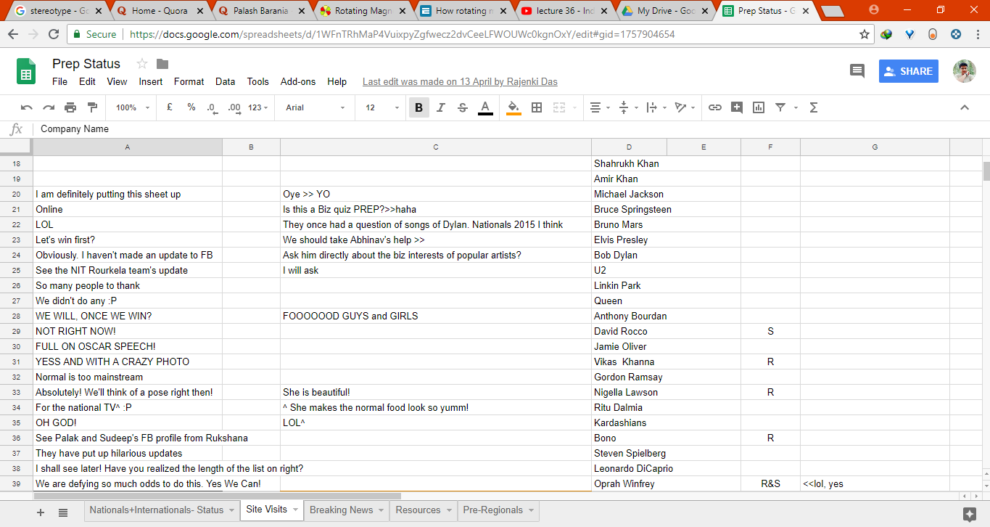Open the zoom level dropdown
This screenshot has height=527, width=990.
click(x=133, y=107)
